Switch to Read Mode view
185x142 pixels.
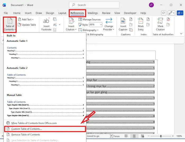[126, 136]
